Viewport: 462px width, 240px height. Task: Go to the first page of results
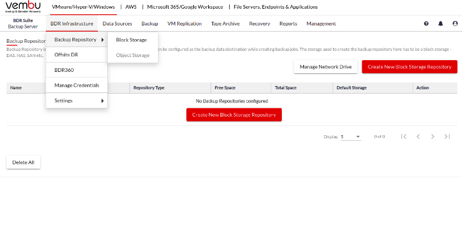point(404,136)
